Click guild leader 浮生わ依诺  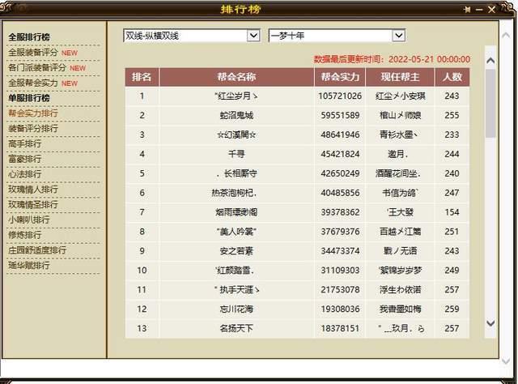[x=400, y=290]
